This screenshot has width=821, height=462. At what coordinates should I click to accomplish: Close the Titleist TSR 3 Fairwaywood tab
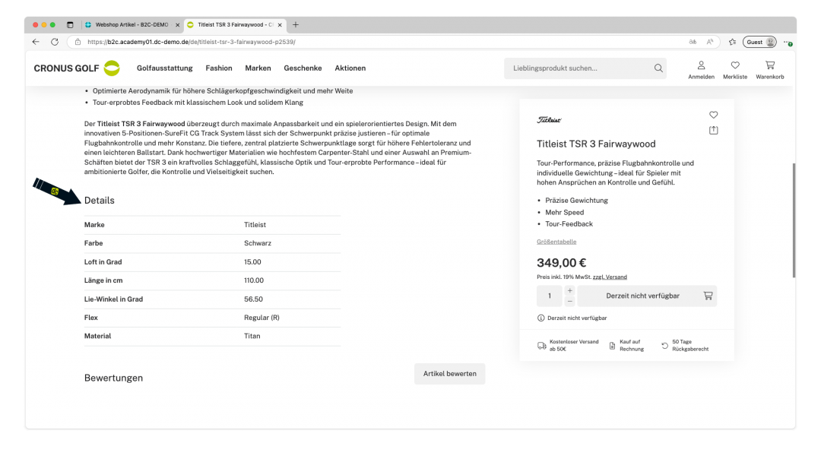(x=280, y=24)
